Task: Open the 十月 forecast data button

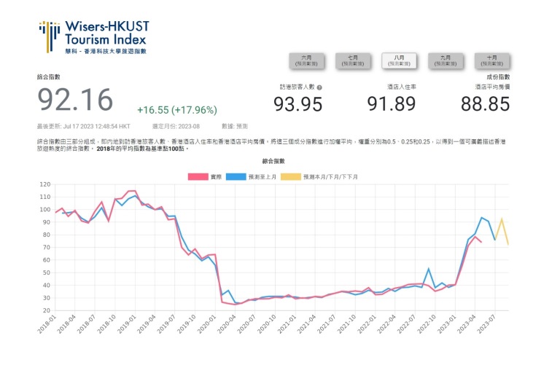Action: click(491, 60)
